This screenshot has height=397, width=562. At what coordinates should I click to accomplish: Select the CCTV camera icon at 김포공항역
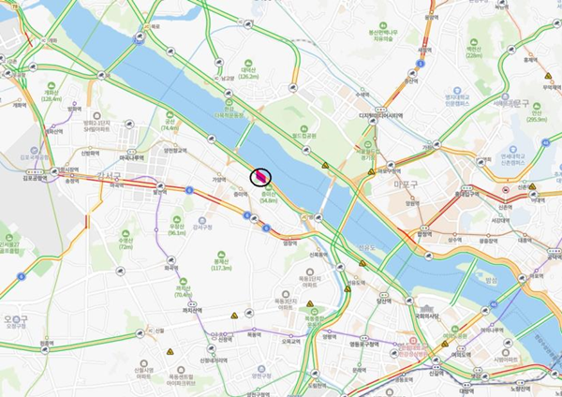pyautogui.click(x=54, y=171)
